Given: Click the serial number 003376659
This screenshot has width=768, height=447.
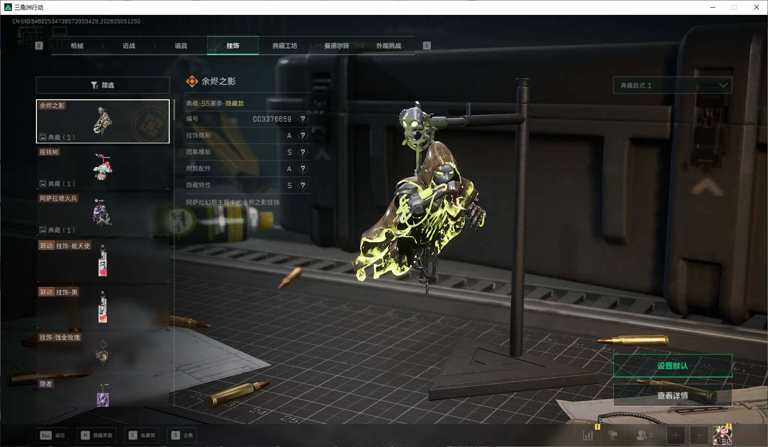Looking at the screenshot, I should click(272, 119).
